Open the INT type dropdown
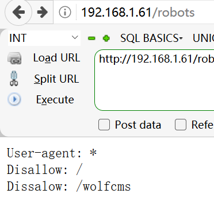214x213 pixels. click(44, 38)
